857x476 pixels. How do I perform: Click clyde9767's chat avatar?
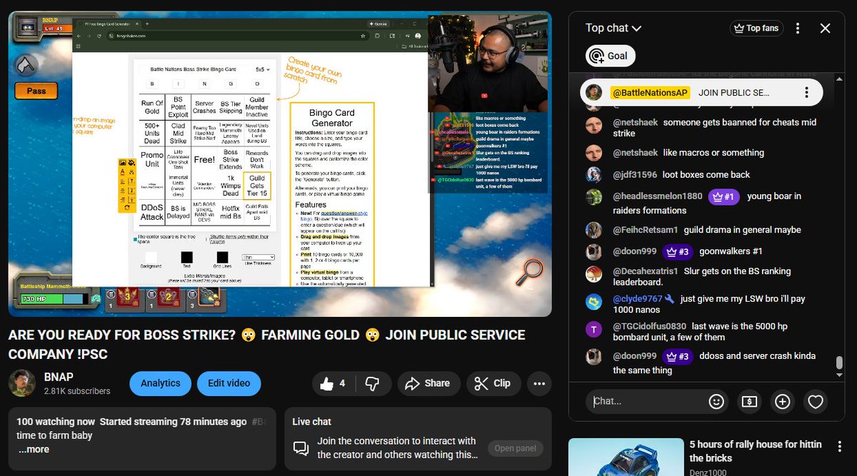[593, 301]
